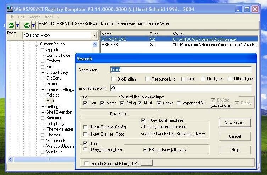Open the Edit menu

pos(21,17)
